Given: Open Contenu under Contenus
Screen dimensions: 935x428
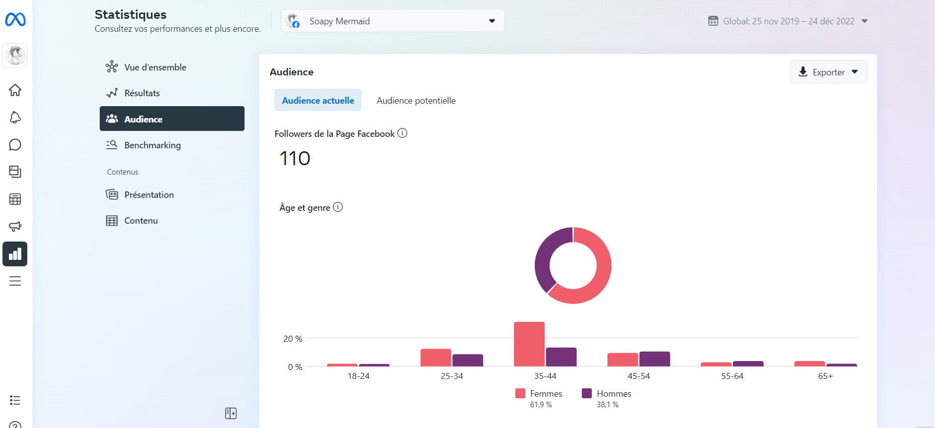Looking at the screenshot, I should (172, 220).
